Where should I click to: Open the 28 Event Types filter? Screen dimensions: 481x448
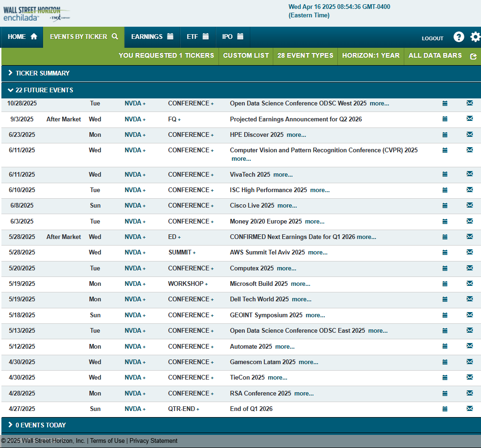(305, 55)
